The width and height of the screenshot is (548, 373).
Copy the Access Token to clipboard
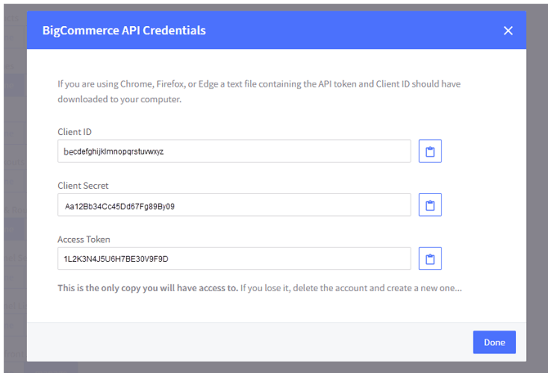[430, 258]
